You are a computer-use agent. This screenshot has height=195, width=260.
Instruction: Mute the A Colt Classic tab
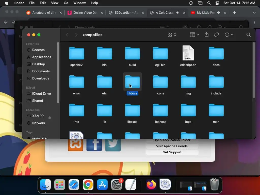click(177, 13)
